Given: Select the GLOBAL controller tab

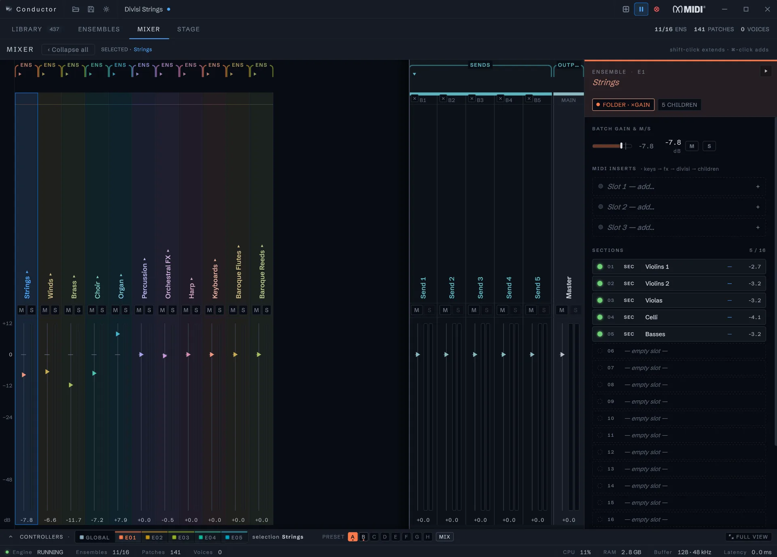Looking at the screenshot, I should pos(95,537).
